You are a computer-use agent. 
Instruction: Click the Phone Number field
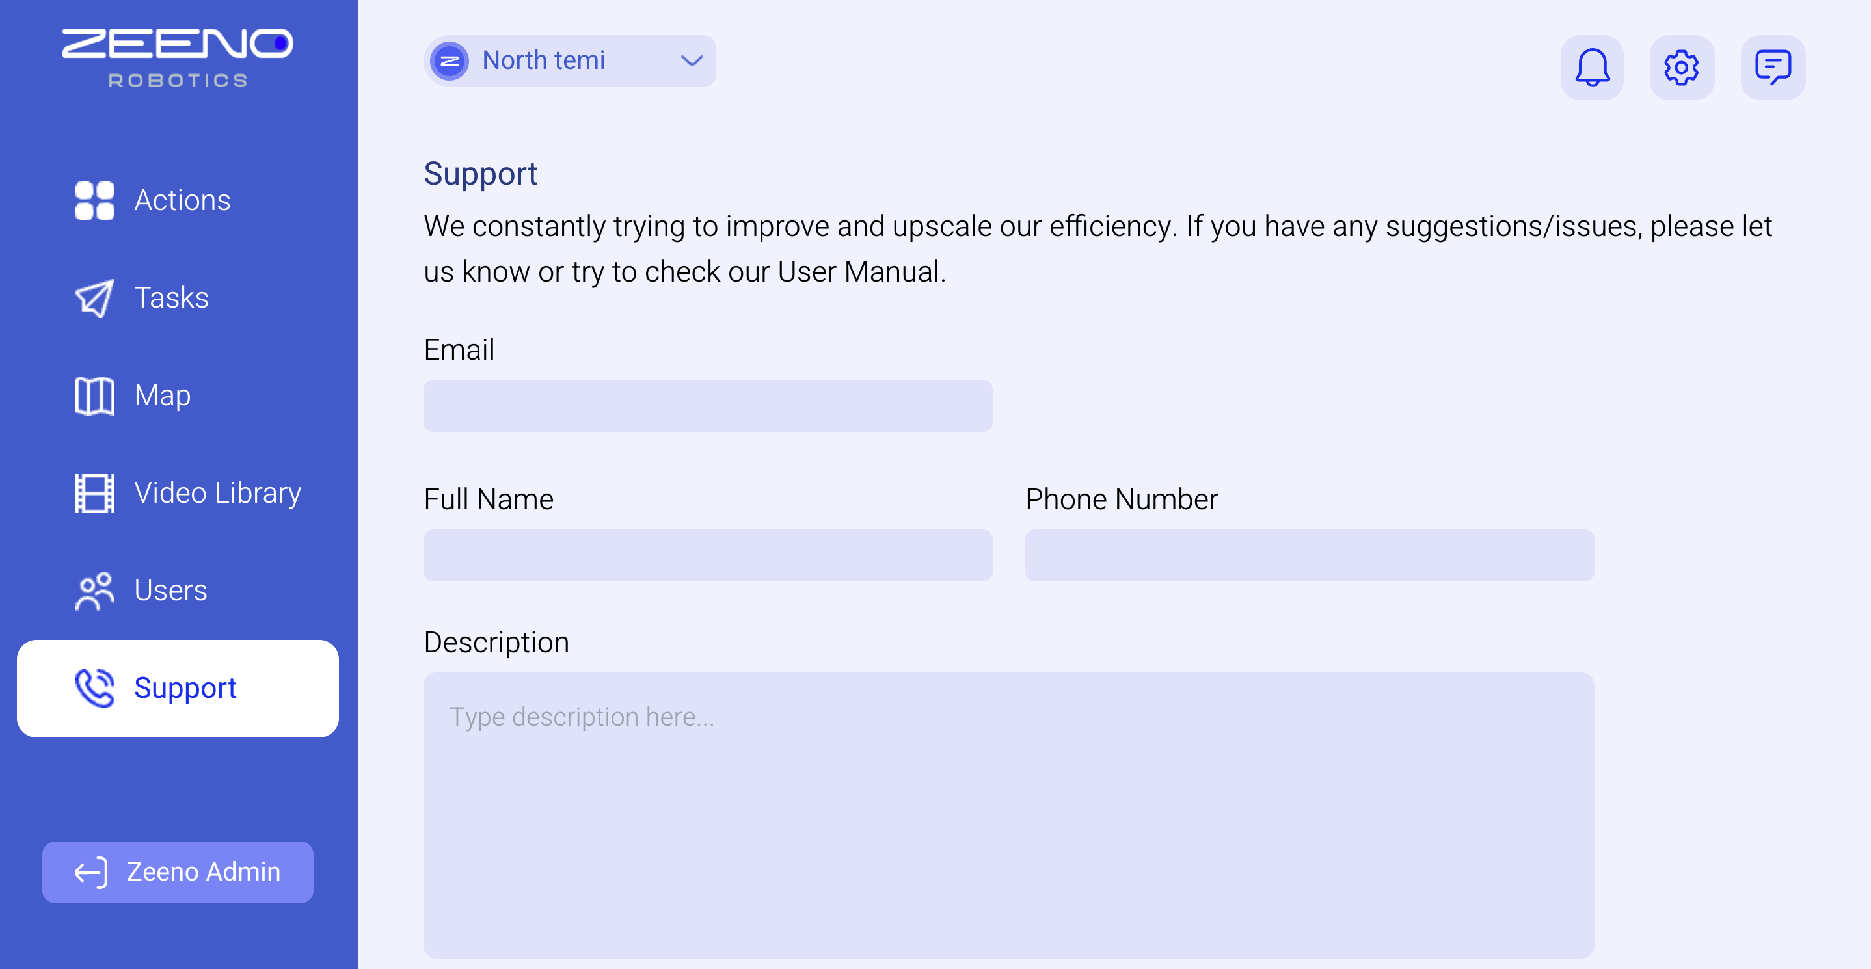click(x=1308, y=555)
